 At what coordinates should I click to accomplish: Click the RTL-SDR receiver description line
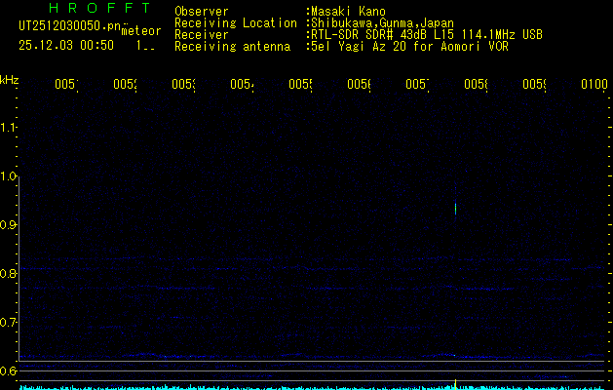coord(427,35)
